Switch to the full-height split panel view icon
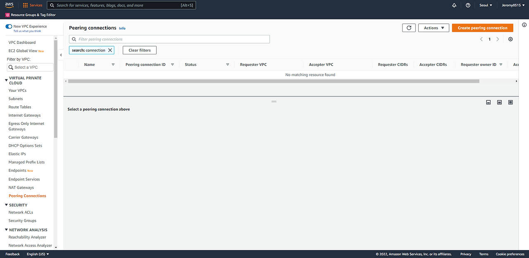 click(510, 102)
